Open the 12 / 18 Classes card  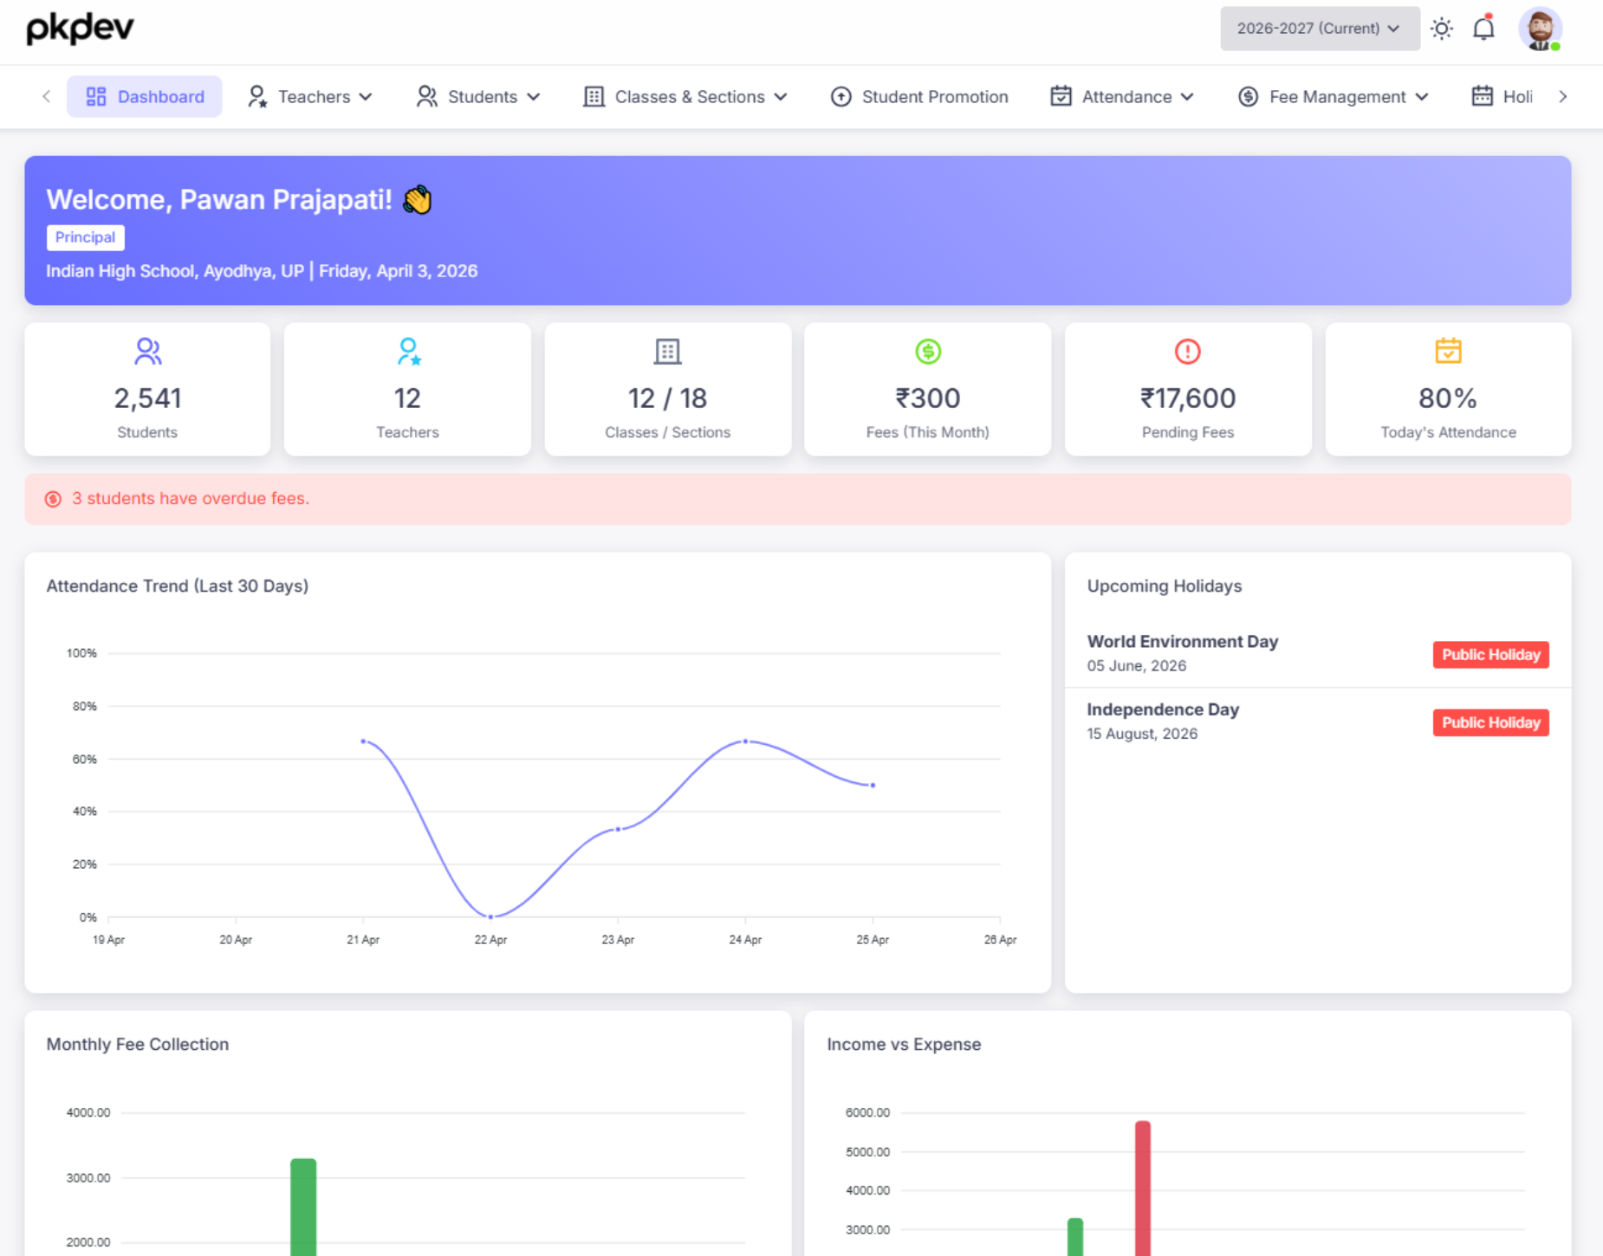coord(667,389)
